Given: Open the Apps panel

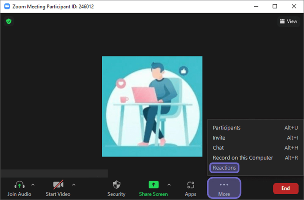Looking at the screenshot, I should [191, 188].
